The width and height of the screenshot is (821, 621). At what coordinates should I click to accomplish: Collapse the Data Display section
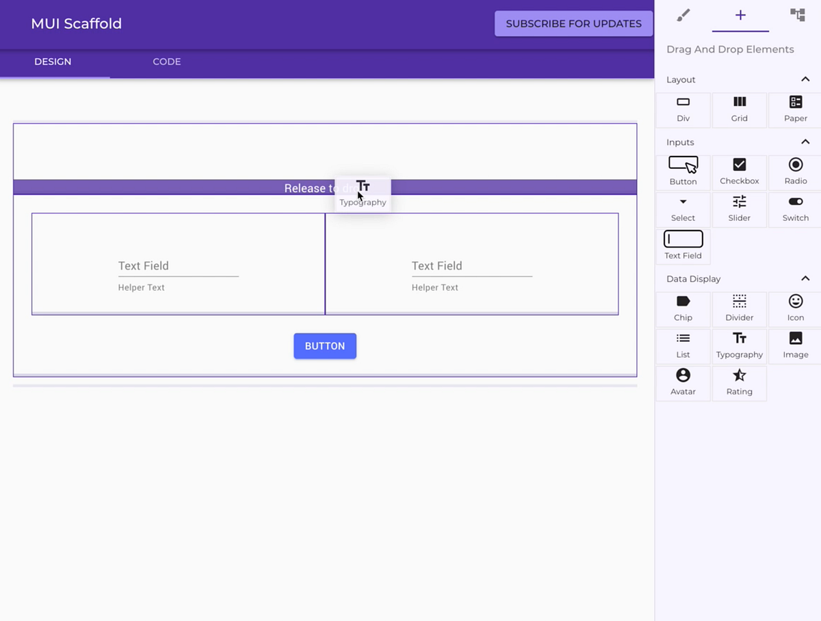click(x=805, y=278)
